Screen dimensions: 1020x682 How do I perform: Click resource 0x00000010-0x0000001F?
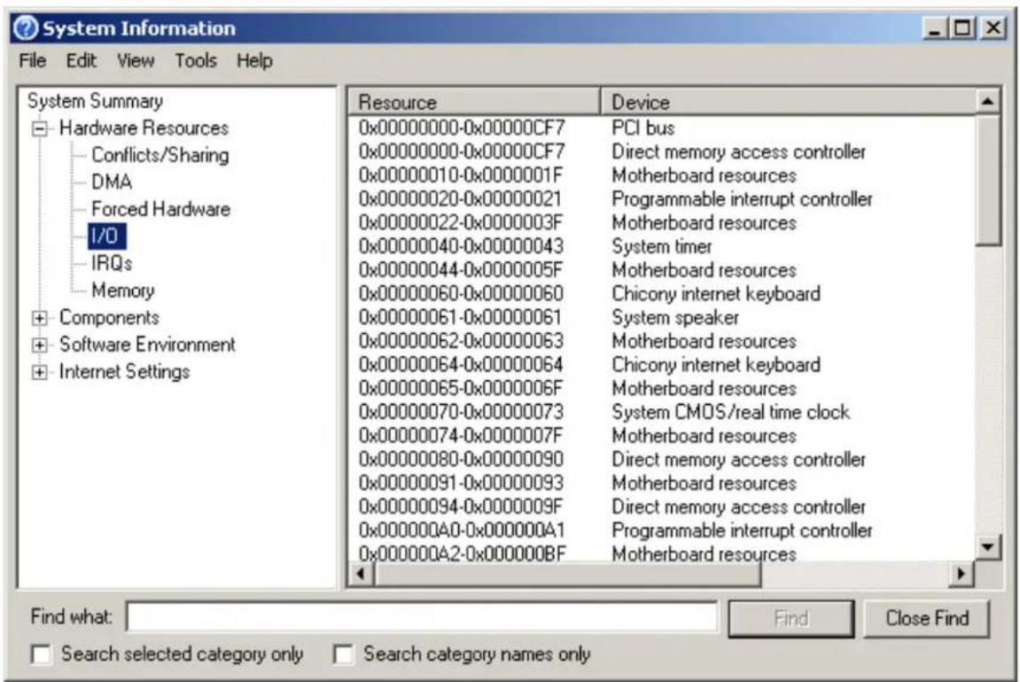[461, 175]
